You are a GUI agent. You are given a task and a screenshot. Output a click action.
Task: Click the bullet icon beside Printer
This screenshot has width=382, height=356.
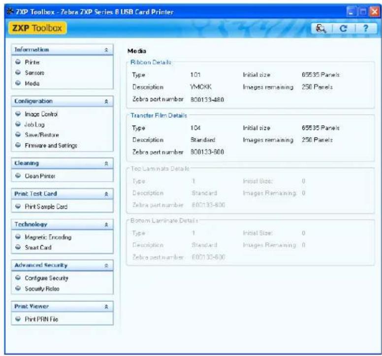pos(18,62)
